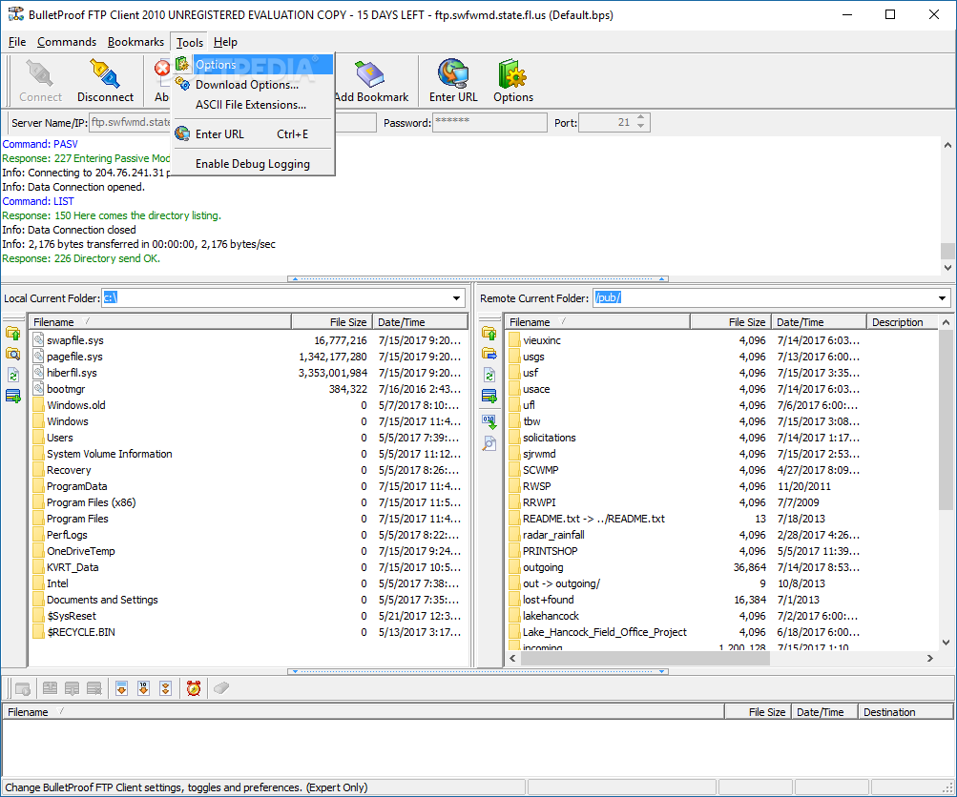This screenshot has width=957, height=797.
Task: Click the alarm clock scheduler icon
Action: tap(194, 688)
